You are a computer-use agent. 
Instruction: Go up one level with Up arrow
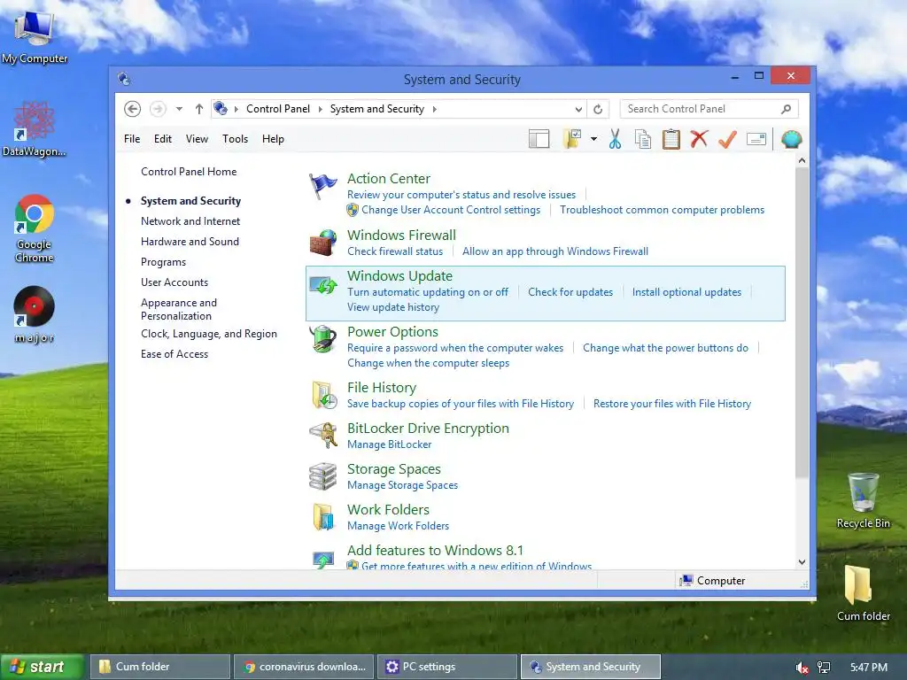point(199,109)
